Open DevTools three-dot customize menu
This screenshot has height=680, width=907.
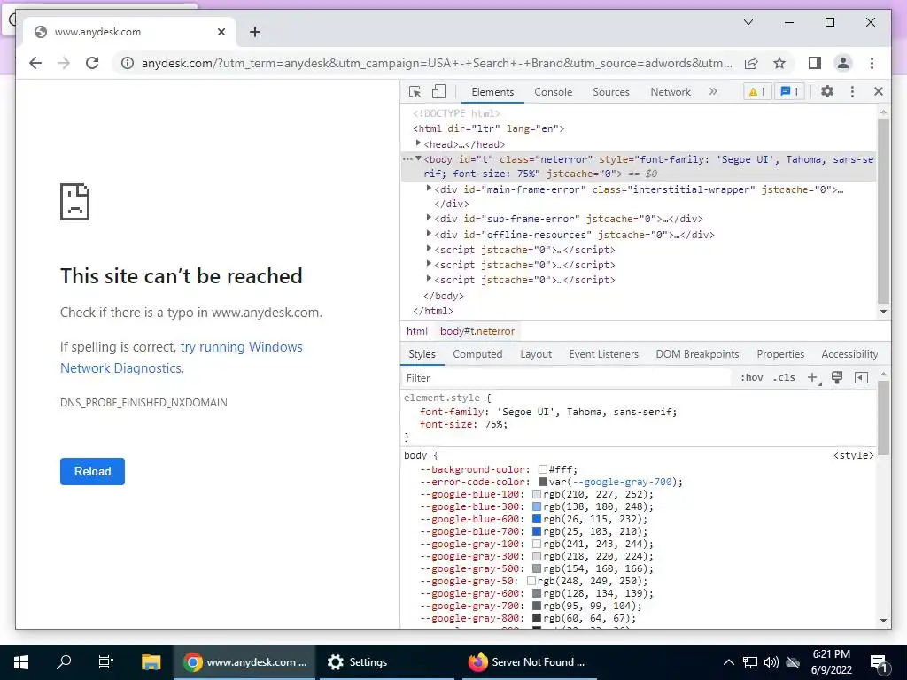852,91
